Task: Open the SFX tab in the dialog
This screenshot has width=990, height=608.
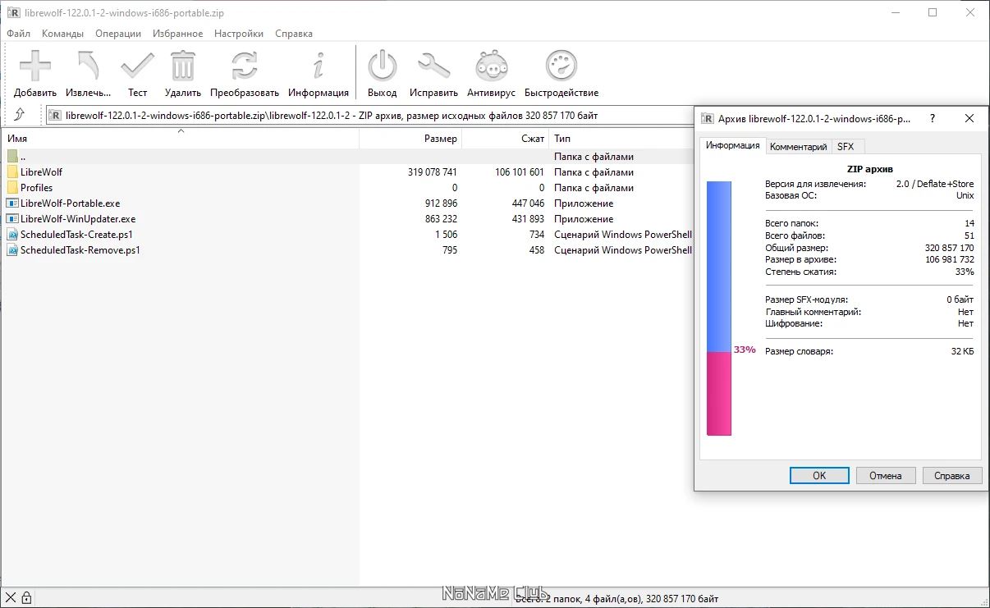Action: (846, 146)
